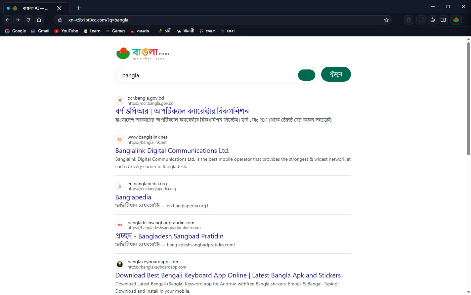471x295 pixels.
Task: Open the Banglapedia result link
Action: 133,197
